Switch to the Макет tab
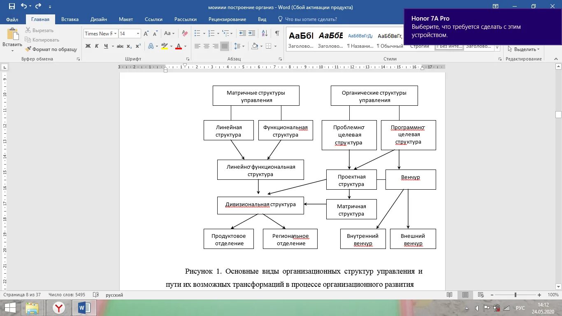The width and height of the screenshot is (562, 316). [126, 19]
